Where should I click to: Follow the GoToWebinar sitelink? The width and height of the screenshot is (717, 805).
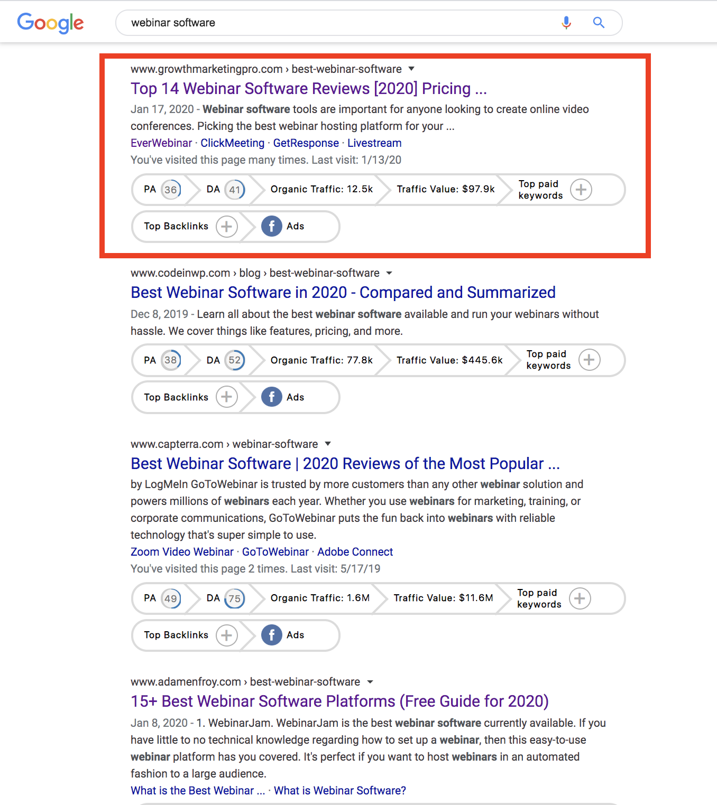click(275, 552)
